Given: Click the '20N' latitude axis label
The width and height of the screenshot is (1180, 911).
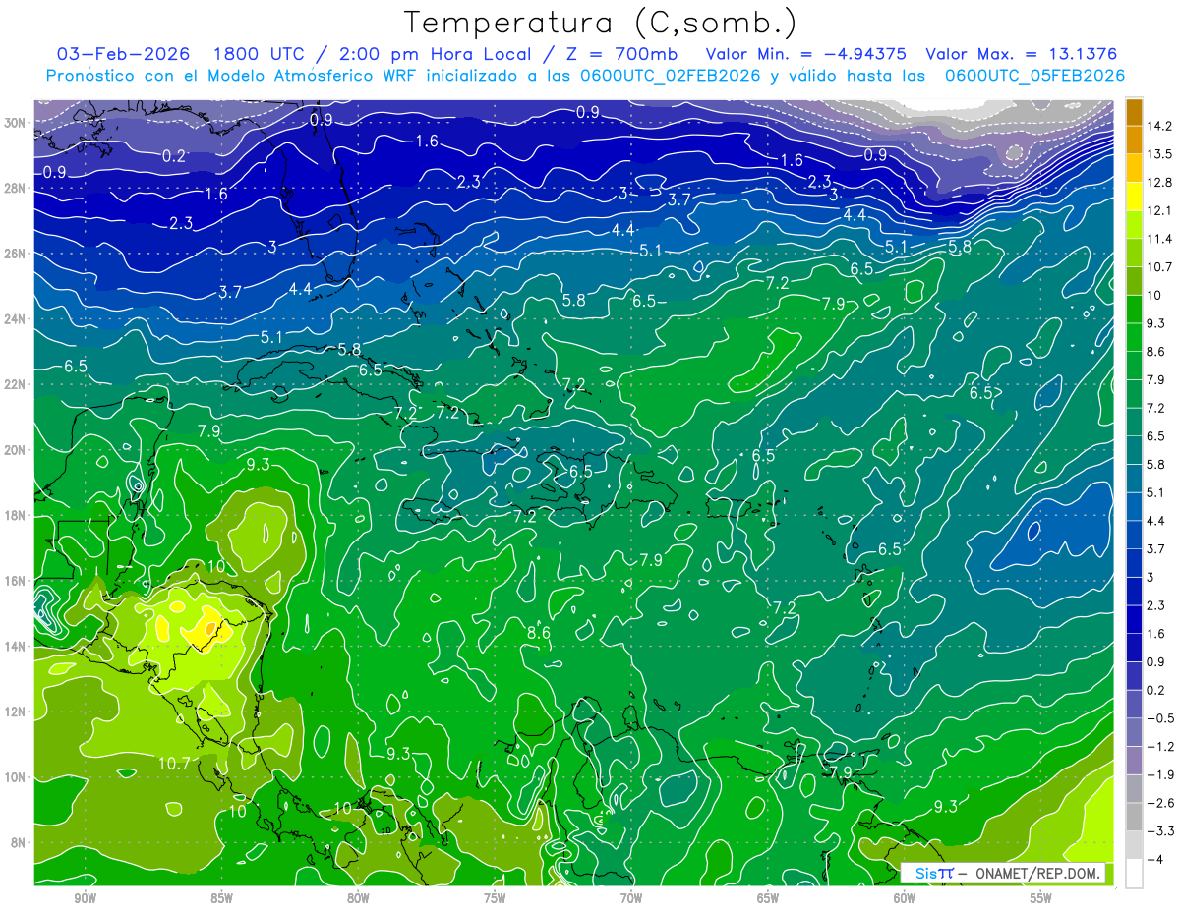Looking at the screenshot, I should tap(16, 450).
